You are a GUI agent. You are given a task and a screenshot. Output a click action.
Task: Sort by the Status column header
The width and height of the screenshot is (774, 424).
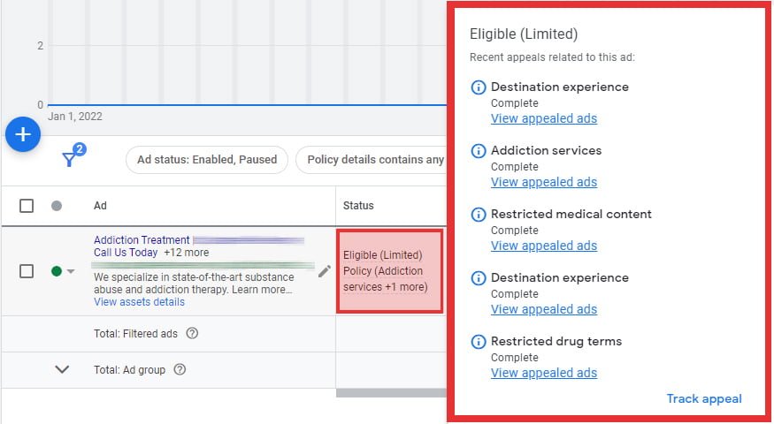[x=359, y=206]
